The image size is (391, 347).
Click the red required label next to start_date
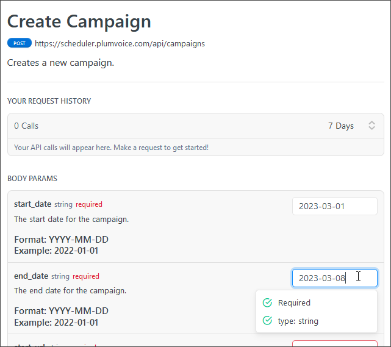click(89, 204)
